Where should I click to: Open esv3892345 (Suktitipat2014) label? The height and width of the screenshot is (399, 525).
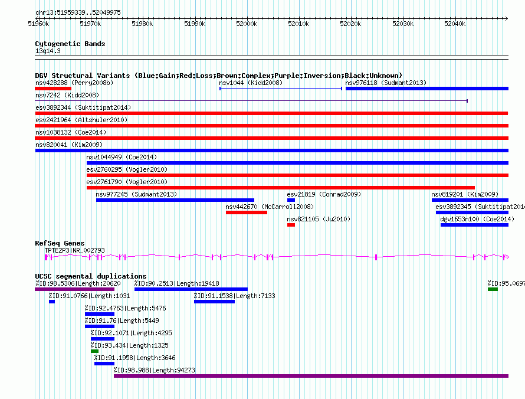480,207
